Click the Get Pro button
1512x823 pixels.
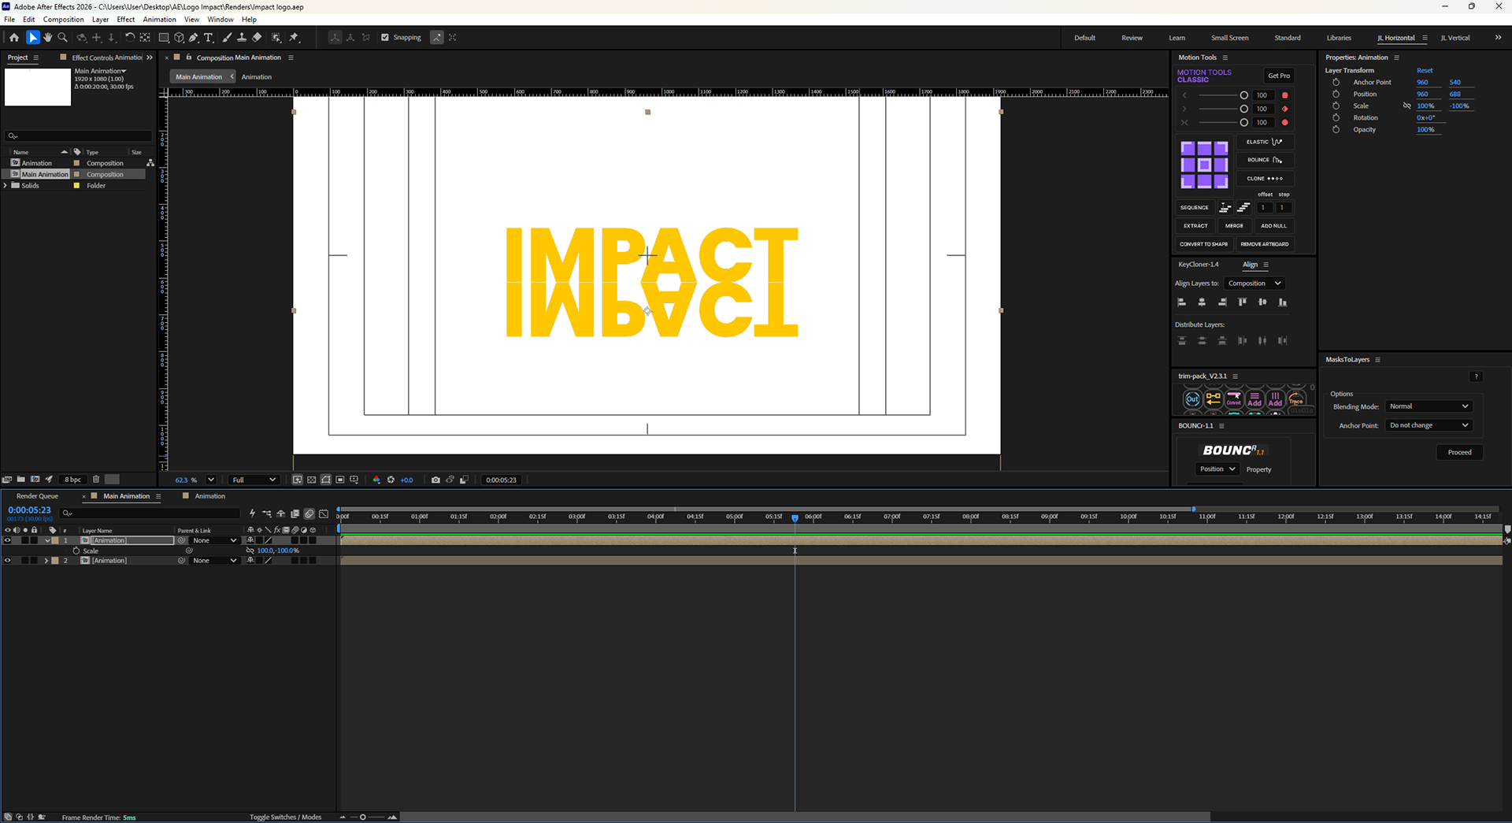click(1279, 76)
